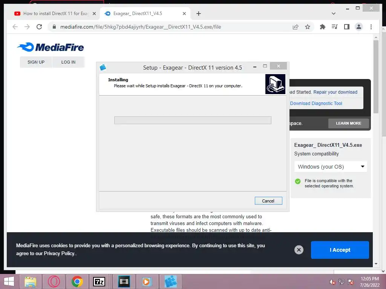Click the network tray icon
386x289 pixels.
pyautogui.click(x=342, y=282)
